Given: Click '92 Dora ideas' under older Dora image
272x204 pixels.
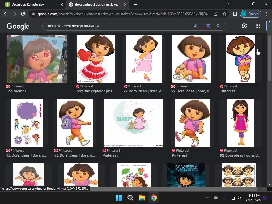Looking at the screenshot, I should (240, 155).
